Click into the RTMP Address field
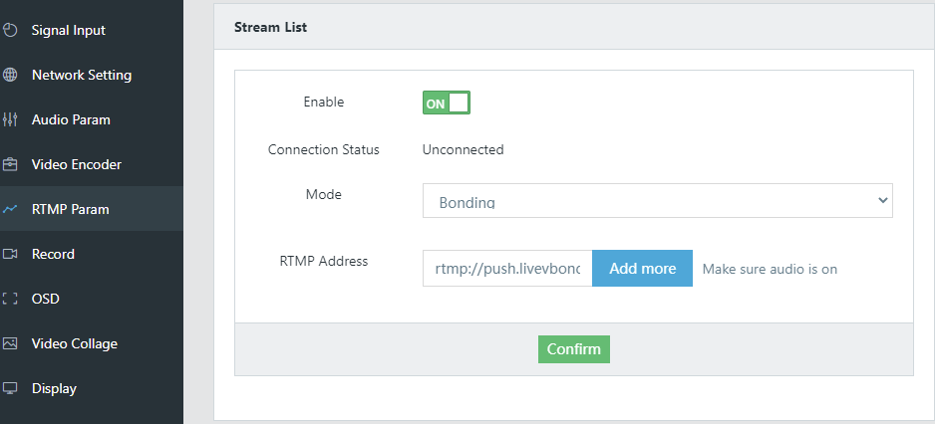This screenshot has height=424, width=935. pyautogui.click(x=507, y=269)
